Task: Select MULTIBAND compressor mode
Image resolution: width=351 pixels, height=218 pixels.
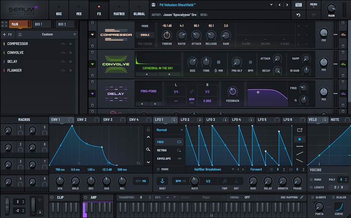Action: 145,44
